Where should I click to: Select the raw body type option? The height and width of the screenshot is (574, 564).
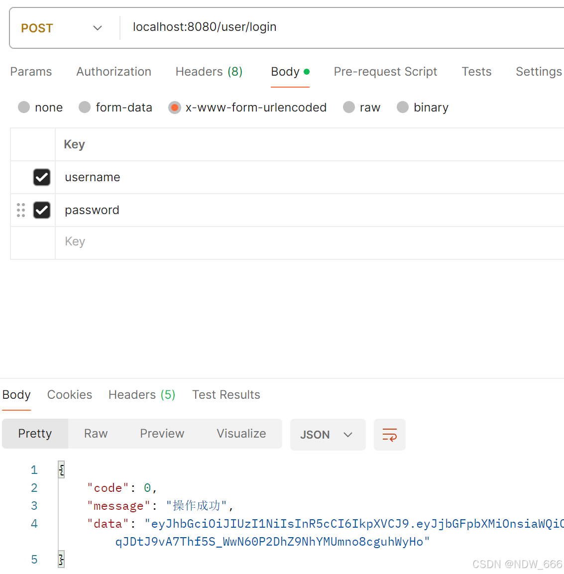pyautogui.click(x=348, y=107)
